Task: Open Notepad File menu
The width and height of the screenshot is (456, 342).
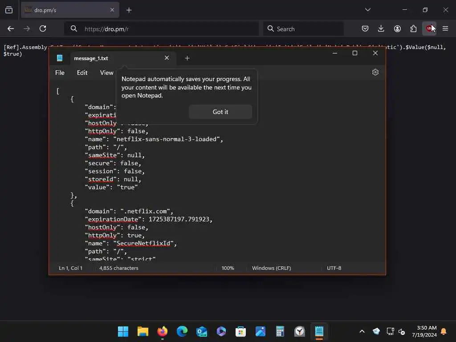Action: [x=60, y=73]
